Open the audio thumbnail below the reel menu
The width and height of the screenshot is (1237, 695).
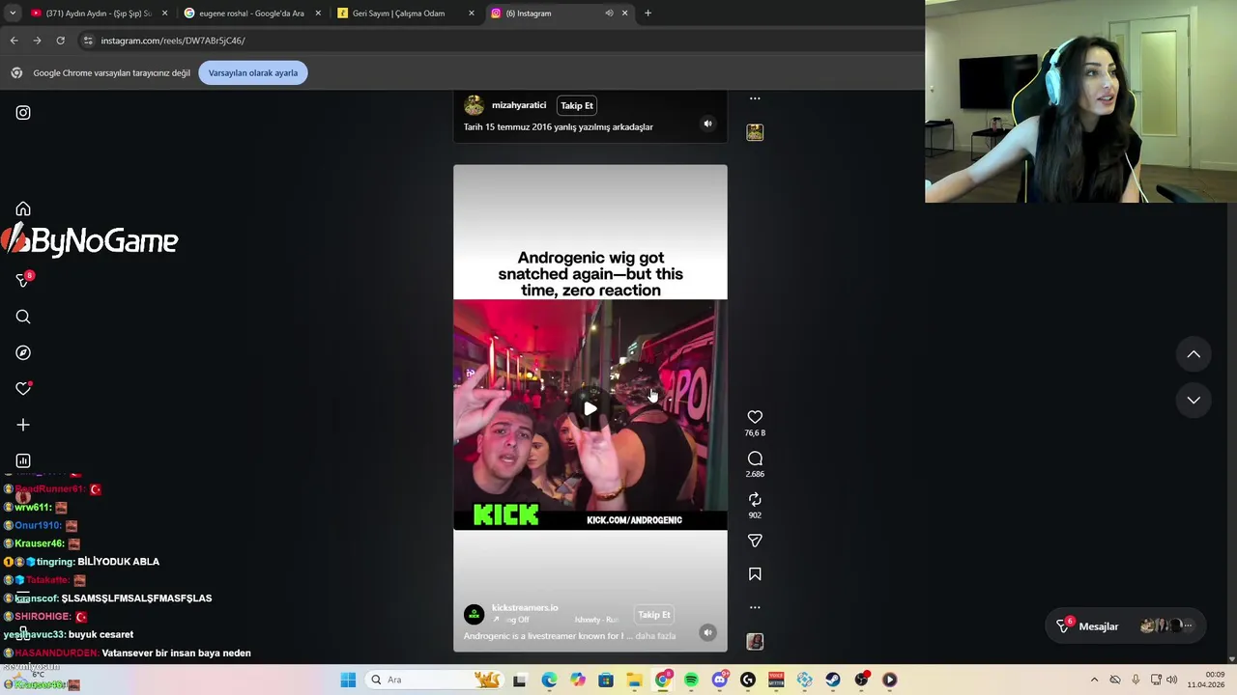point(755,642)
